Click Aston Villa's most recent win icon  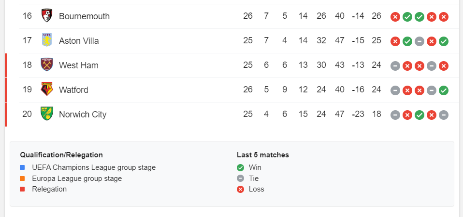tap(444, 41)
